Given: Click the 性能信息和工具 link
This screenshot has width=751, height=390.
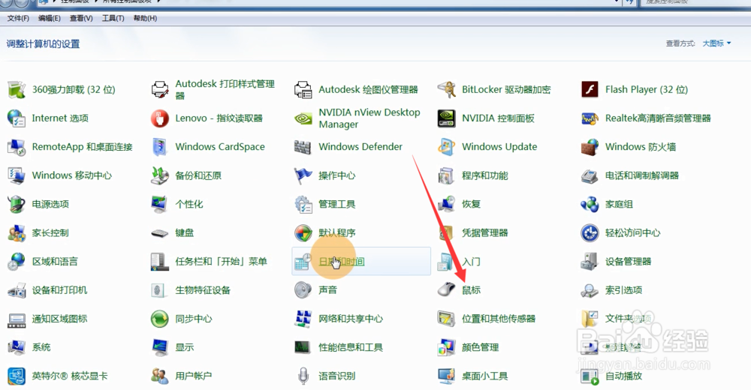Looking at the screenshot, I should [351, 347].
